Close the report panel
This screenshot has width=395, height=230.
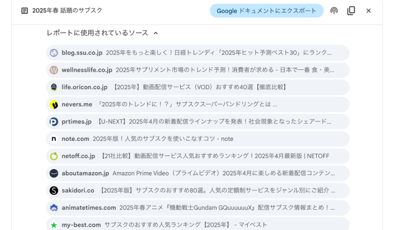(x=368, y=11)
